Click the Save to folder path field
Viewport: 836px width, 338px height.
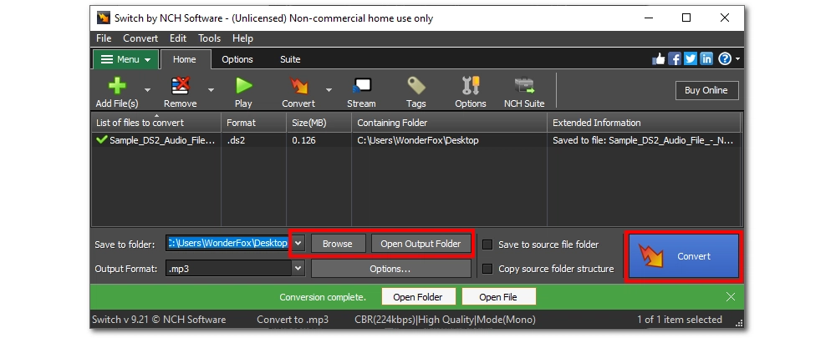coord(229,243)
